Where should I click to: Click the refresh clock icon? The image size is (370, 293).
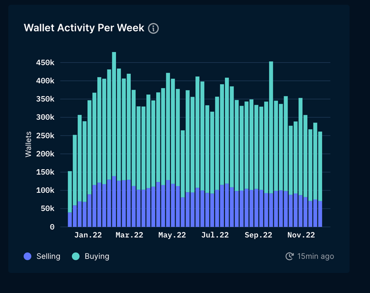coord(289,256)
